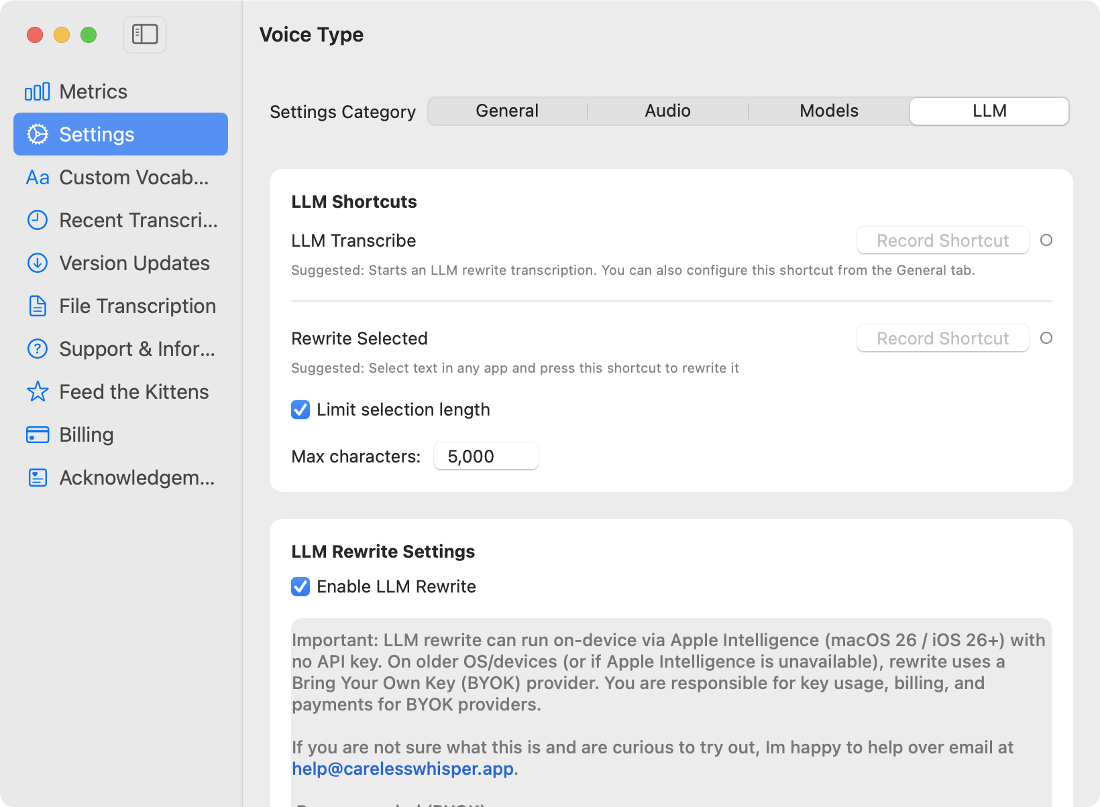Click the Version Updates download icon
This screenshot has width=1100, height=807.
click(38, 263)
